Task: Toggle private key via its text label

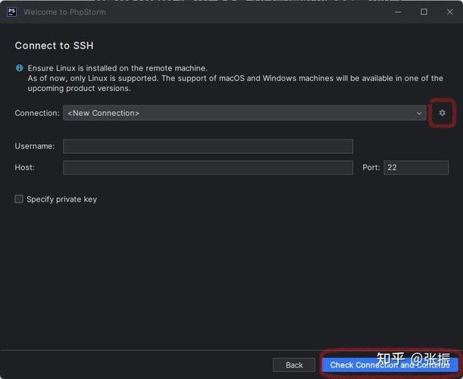Action: [x=61, y=199]
